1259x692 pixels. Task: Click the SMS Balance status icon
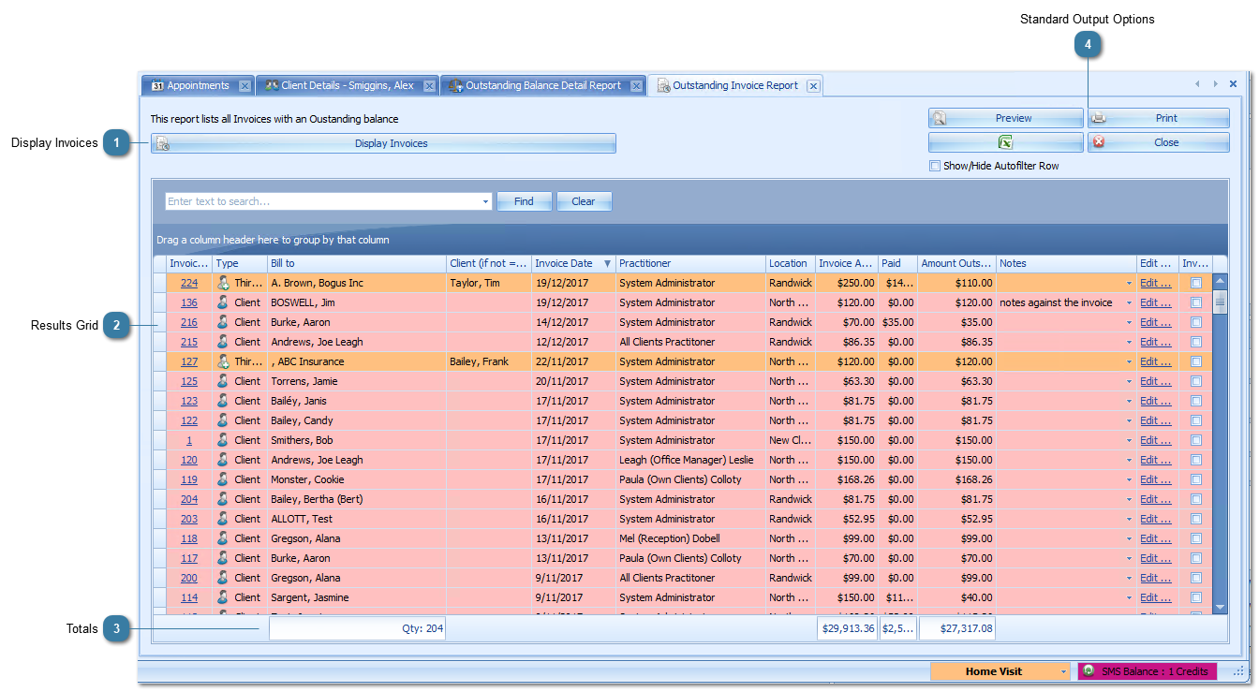[x=1089, y=671]
